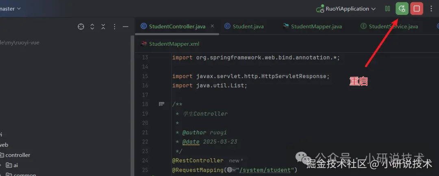Stop the running application with red square
439x176 pixels.
417,8
